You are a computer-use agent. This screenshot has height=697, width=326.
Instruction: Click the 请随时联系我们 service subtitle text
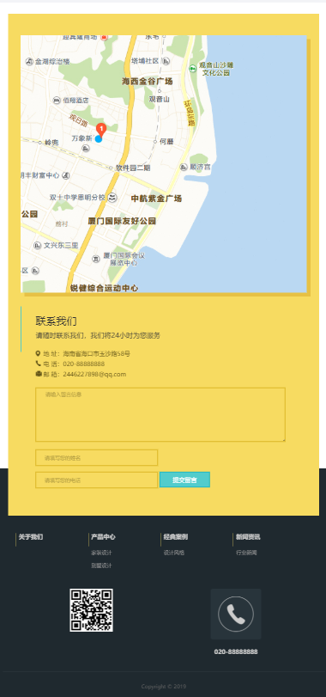(x=98, y=336)
